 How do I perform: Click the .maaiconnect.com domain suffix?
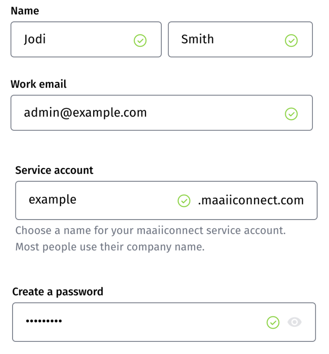(x=251, y=200)
